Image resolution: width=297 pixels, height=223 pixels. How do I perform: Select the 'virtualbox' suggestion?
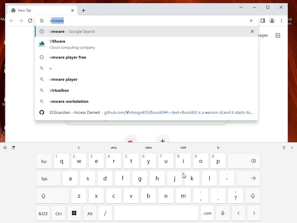pyautogui.click(x=146, y=90)
